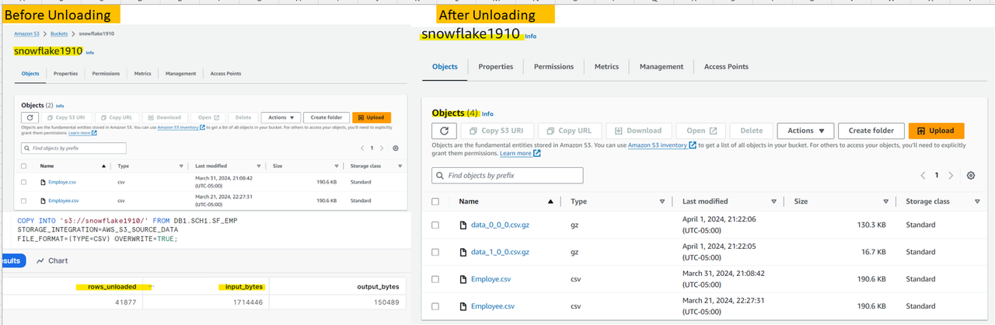Go to next page in After Unloading panel
The height and width of the screenshot is (325, 995).
pos(951,176)
